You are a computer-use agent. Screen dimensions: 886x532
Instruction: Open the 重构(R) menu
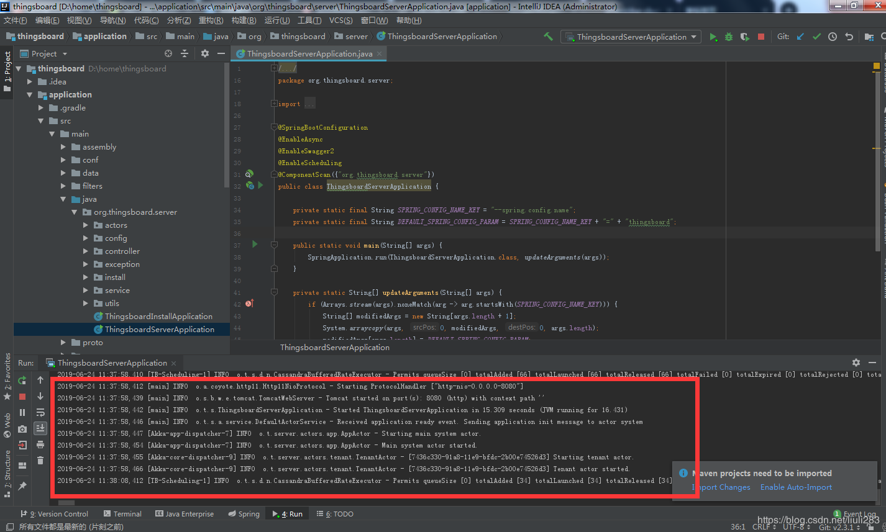[211, 20]
